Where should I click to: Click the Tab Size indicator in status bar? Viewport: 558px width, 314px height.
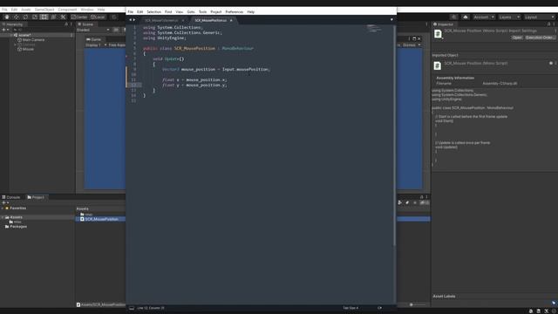pos(350,308)
